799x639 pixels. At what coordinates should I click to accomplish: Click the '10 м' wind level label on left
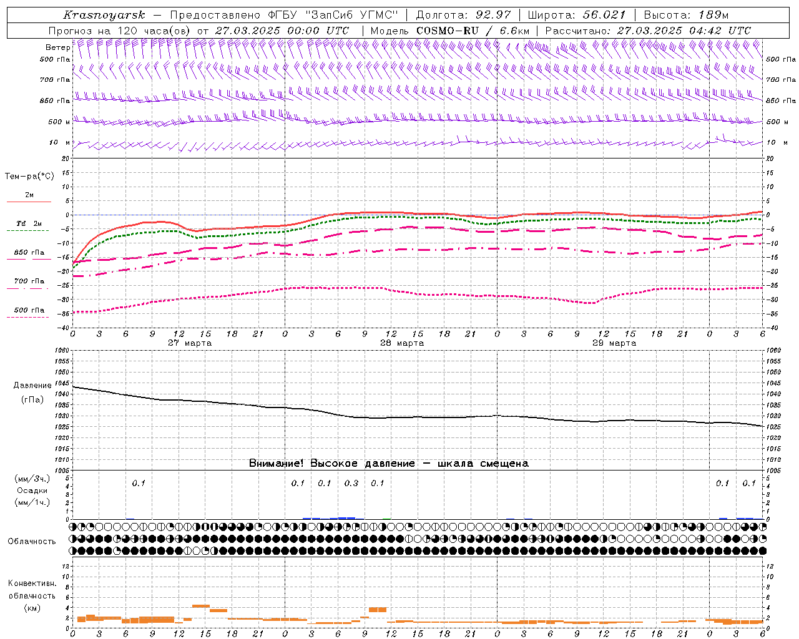coord(60,142)
